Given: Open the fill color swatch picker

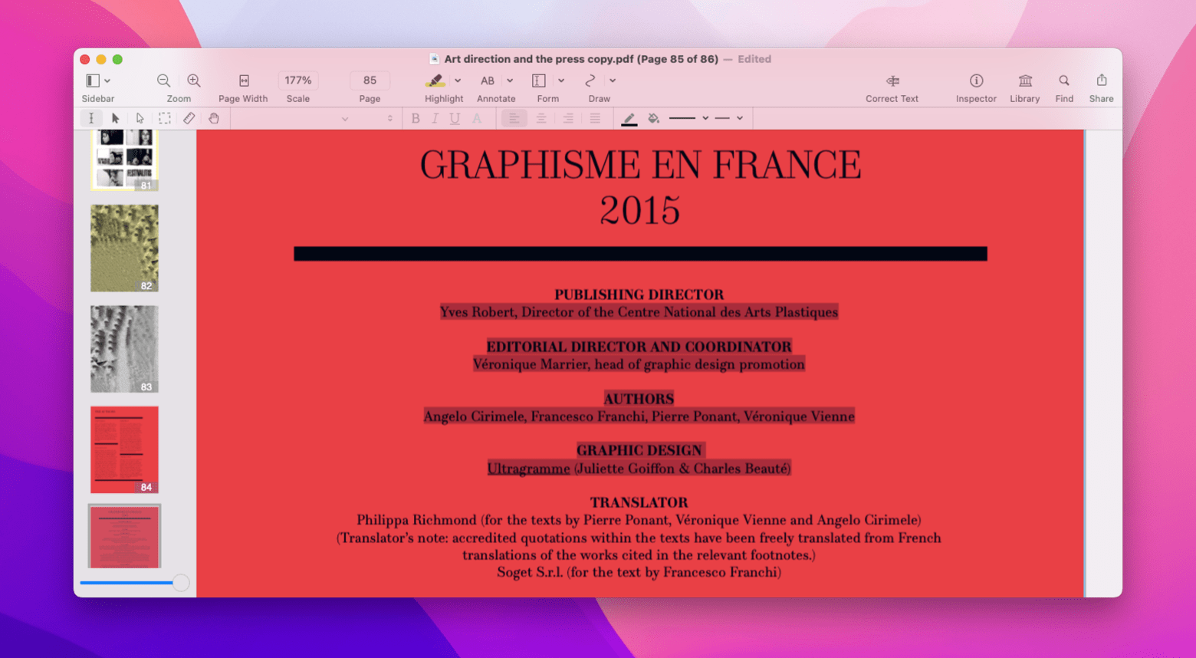Looking at the screenshot, I should (654, 117).
